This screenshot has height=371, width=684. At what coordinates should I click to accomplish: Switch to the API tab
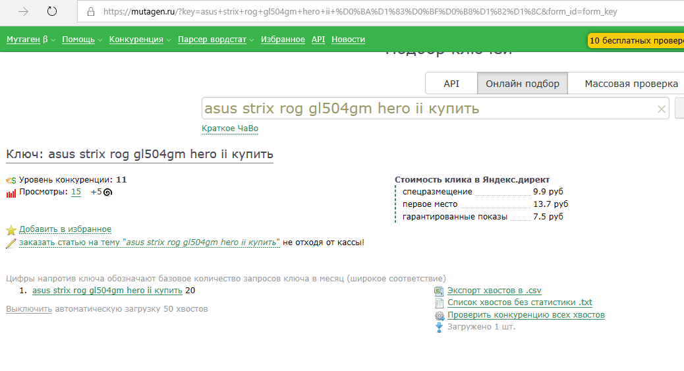tap(451, 84)
